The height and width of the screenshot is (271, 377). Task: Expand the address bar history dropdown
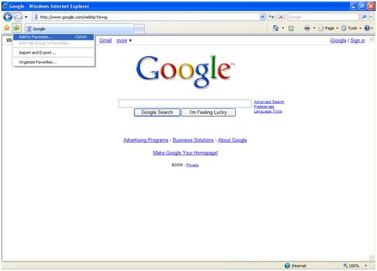tap(262, 17)
